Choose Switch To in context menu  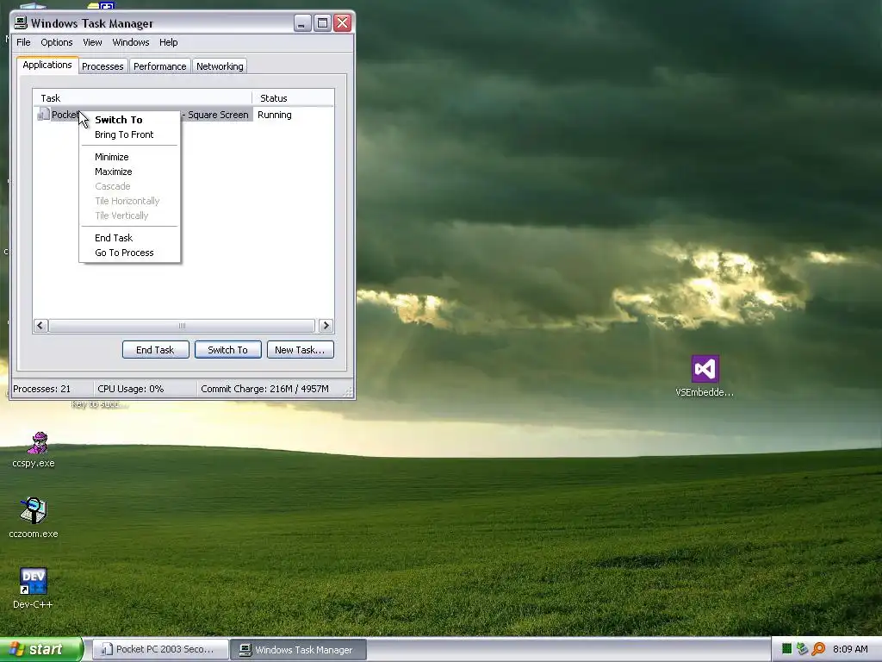(129, 119)
